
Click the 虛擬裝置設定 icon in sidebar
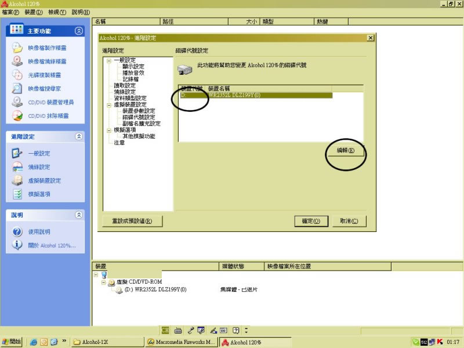point(17,180)
